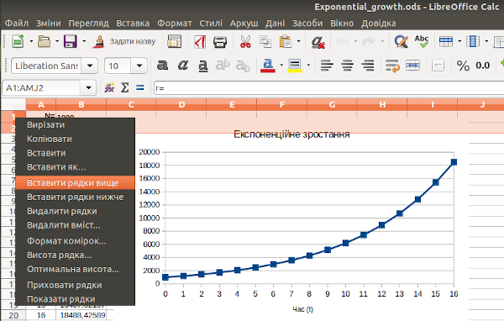The image size is (504, 321).
Task: Open the Save dropdown arrow
Action: (84, 41)
